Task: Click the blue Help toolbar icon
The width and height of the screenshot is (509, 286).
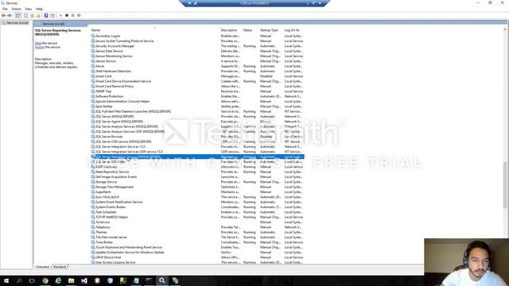Action: [x=46, y=15]
